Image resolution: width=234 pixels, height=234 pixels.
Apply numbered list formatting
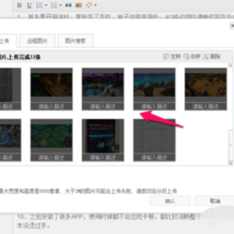click(40, 5)
